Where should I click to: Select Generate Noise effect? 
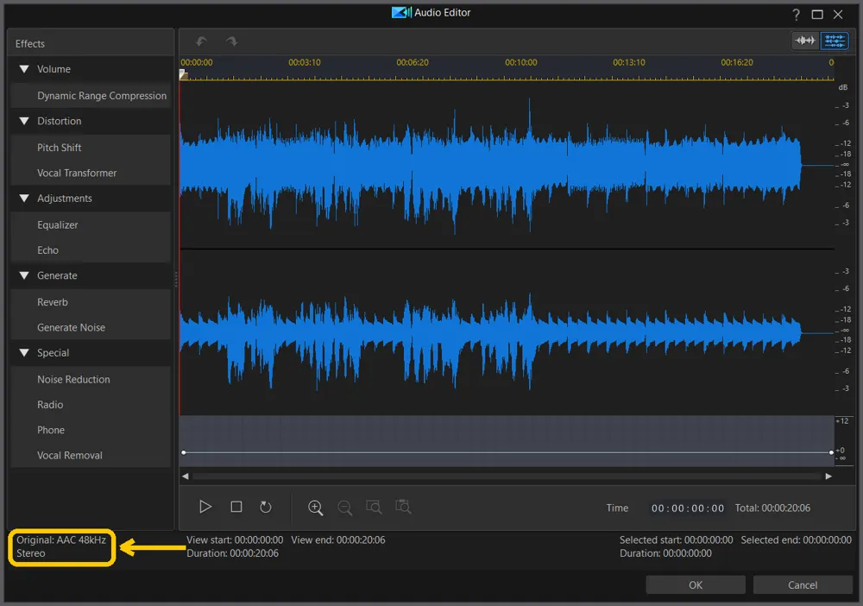91,327
